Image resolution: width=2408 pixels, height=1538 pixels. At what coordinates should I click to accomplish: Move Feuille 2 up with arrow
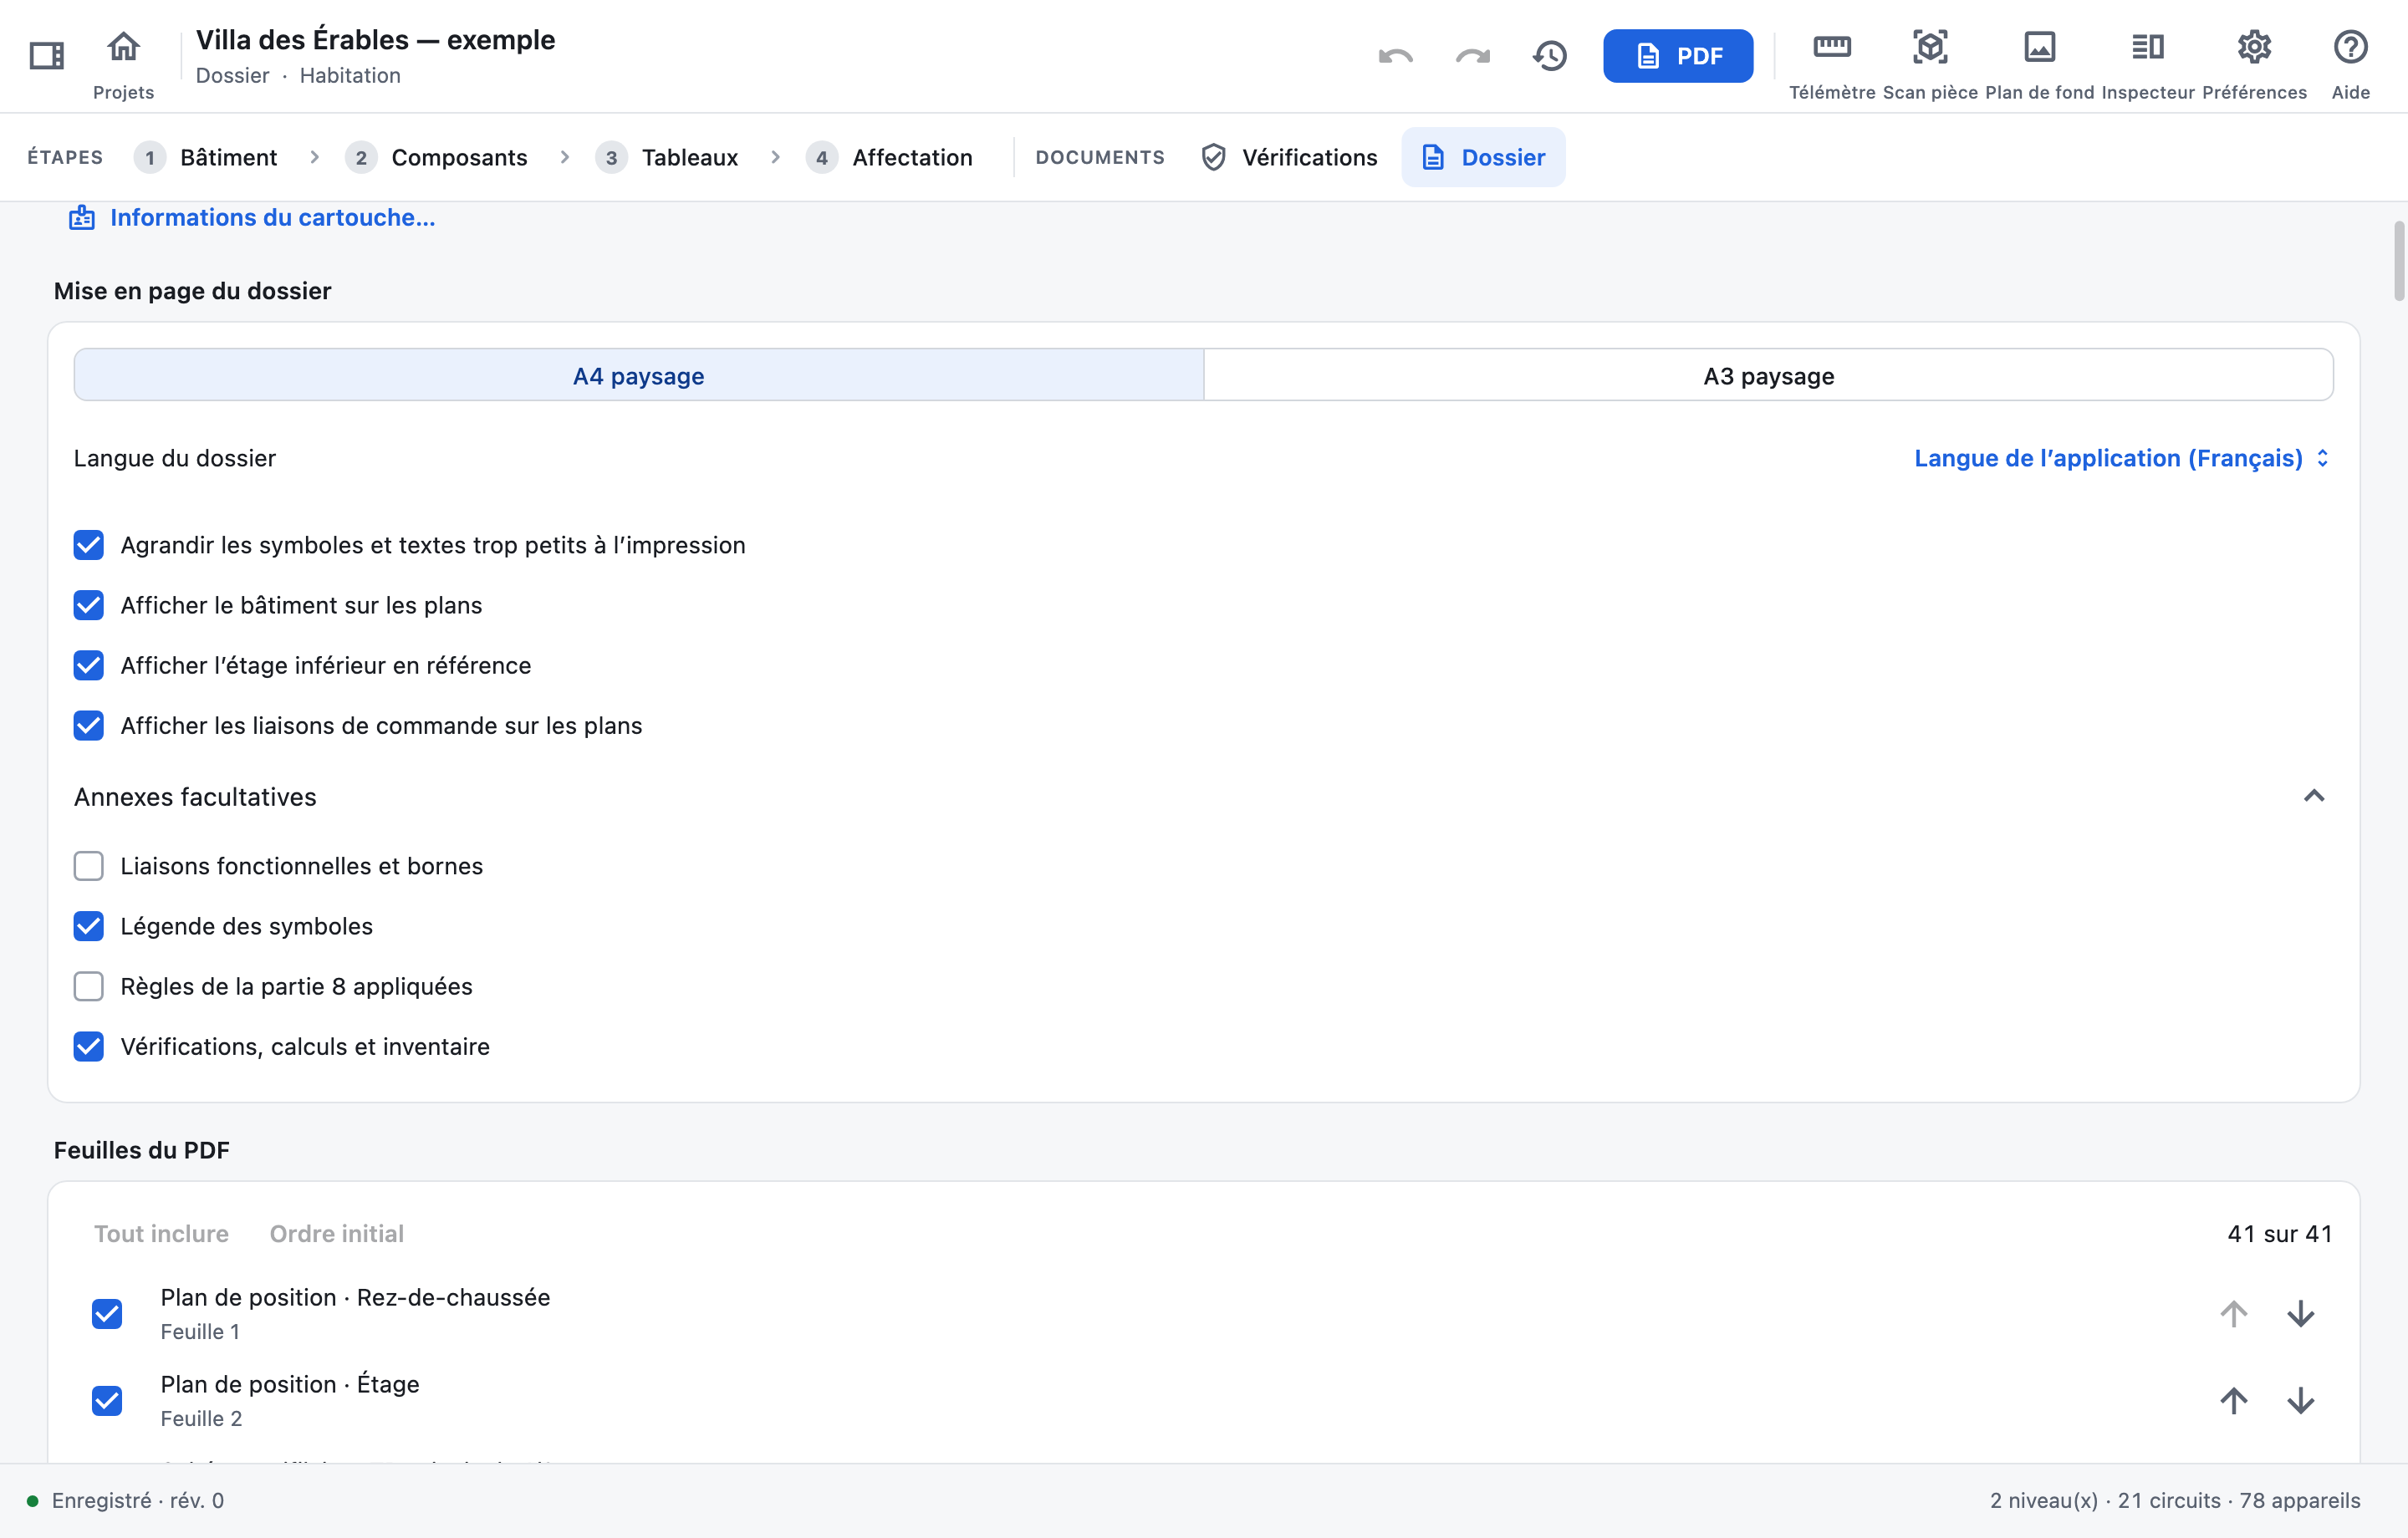[x=2233, y=1400]
